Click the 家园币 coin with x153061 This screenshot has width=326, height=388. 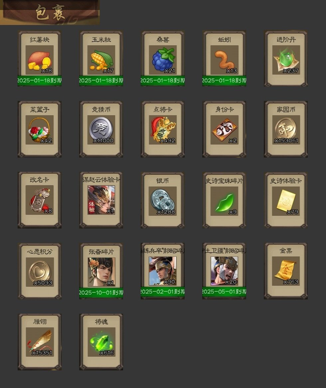(286, 129)
